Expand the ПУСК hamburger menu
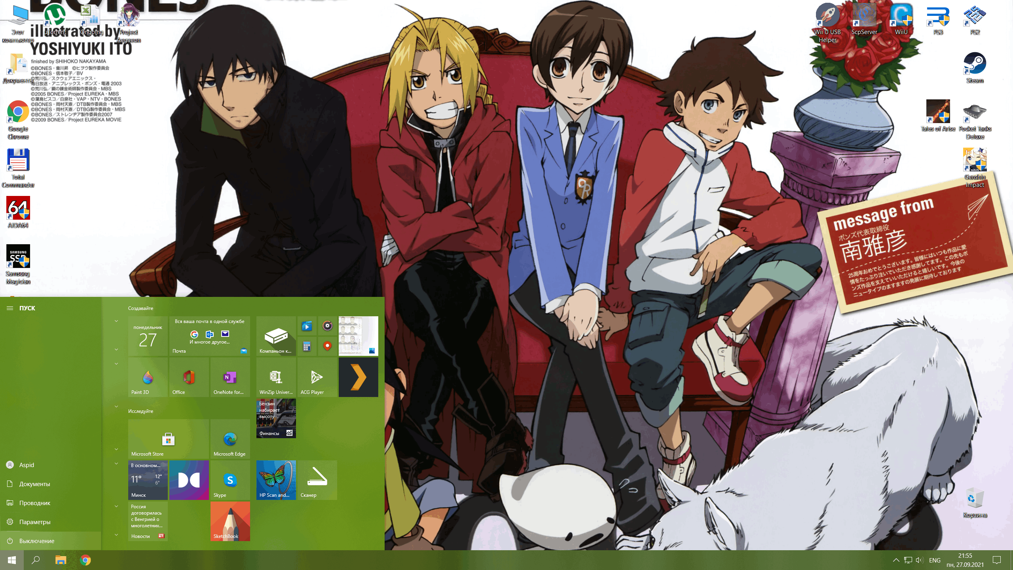The width and height of the screenshot is (1013, 570). coord(10,308)
